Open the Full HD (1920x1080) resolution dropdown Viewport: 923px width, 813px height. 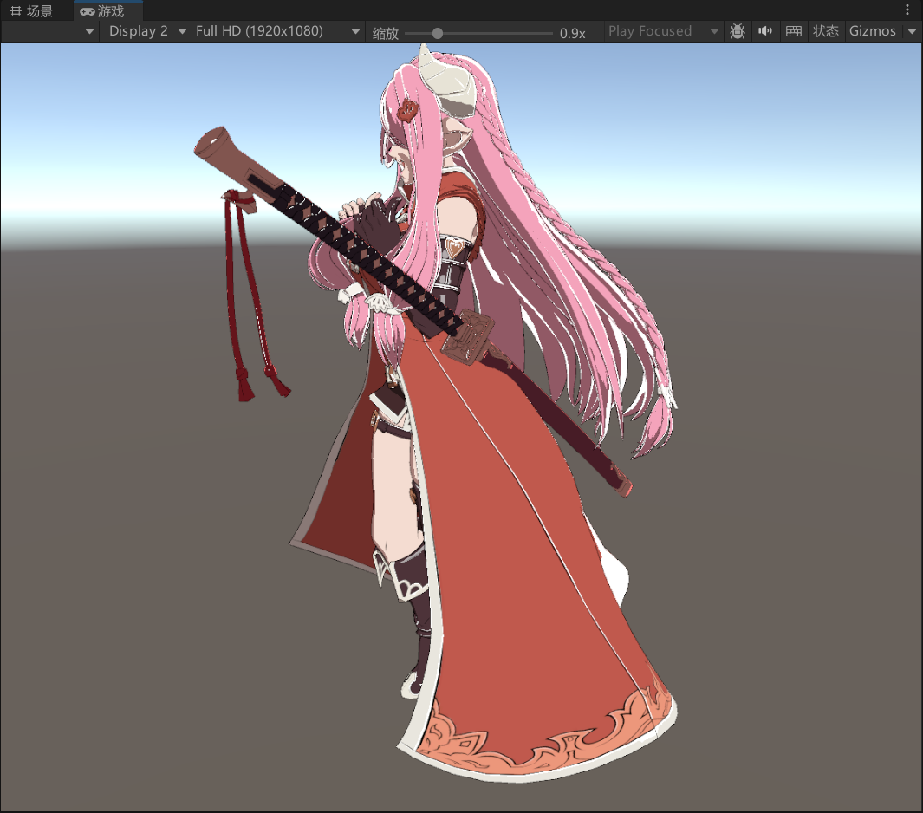click(x=277, y=31)
